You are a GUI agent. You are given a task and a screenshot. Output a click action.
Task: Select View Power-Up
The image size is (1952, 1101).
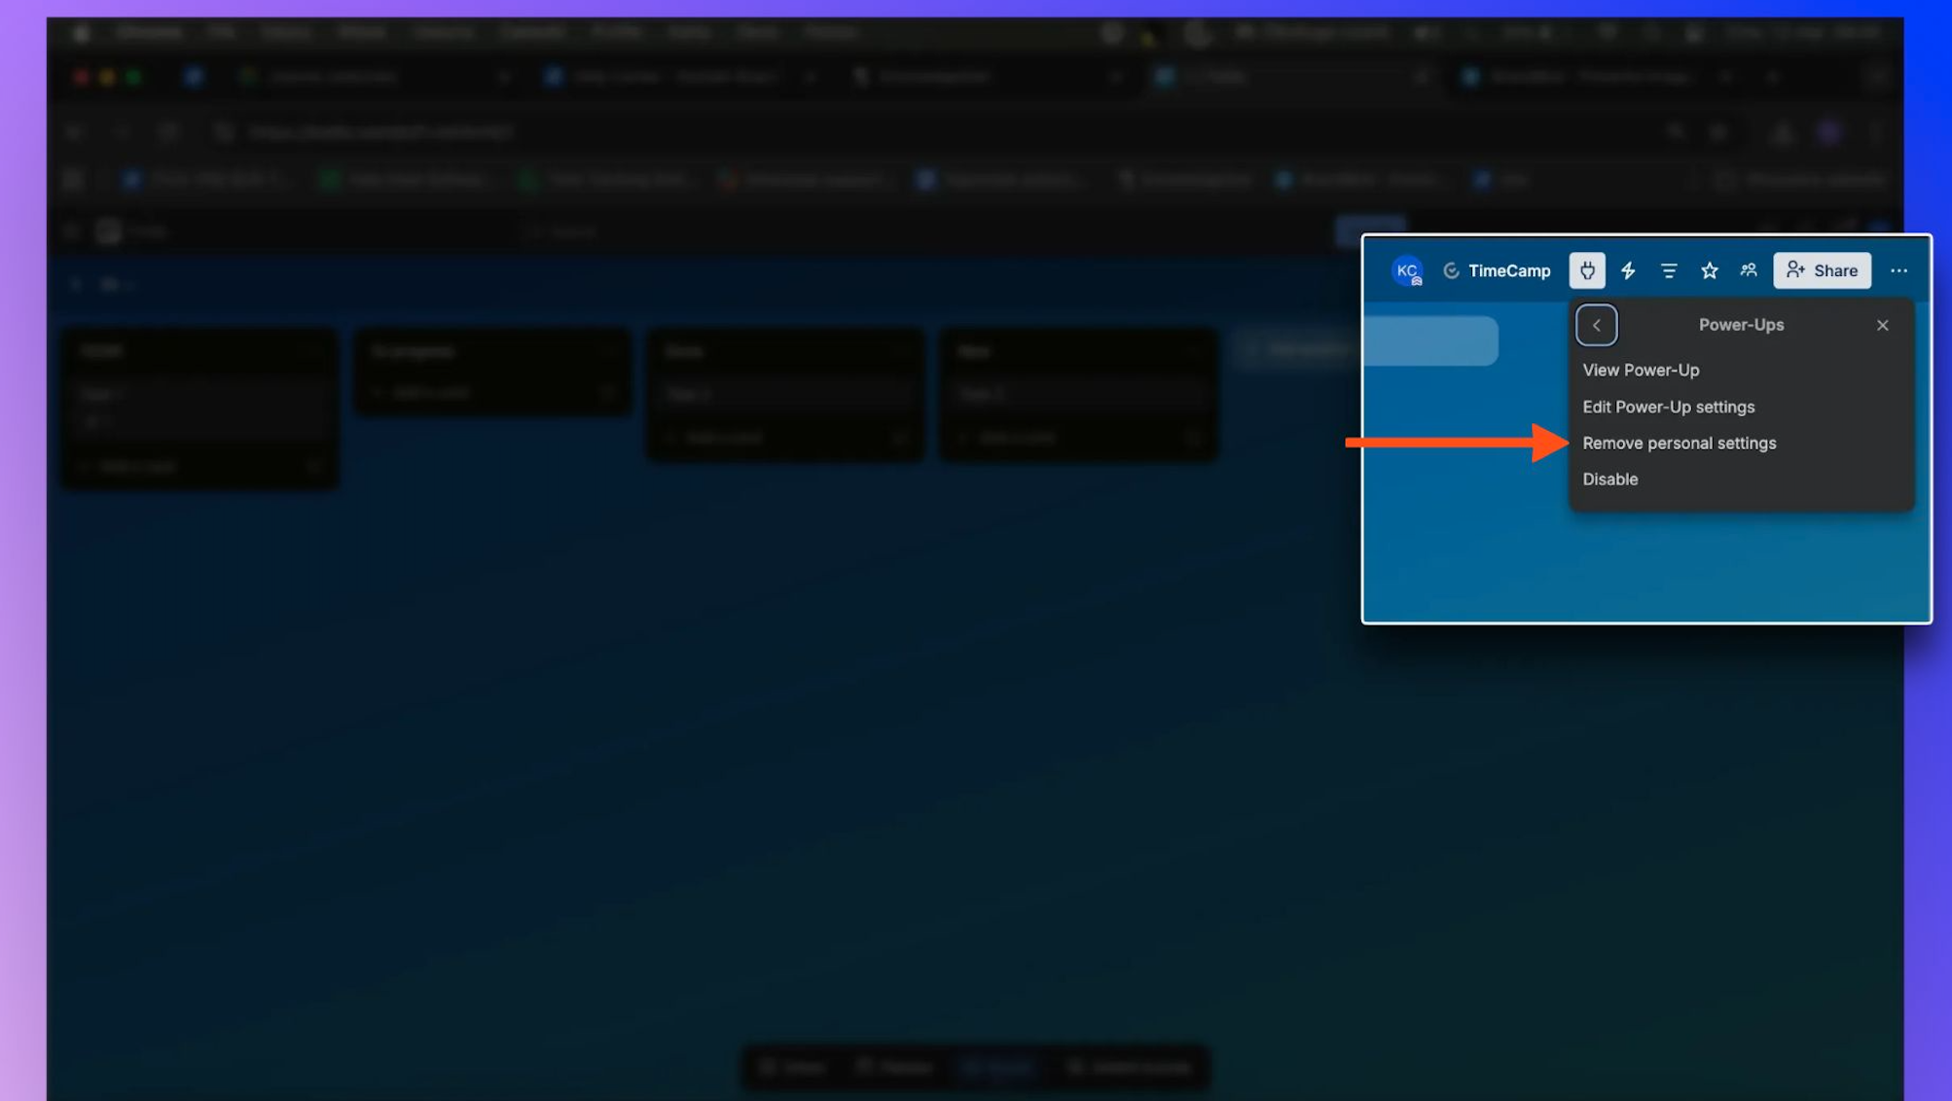[1641, 370]
